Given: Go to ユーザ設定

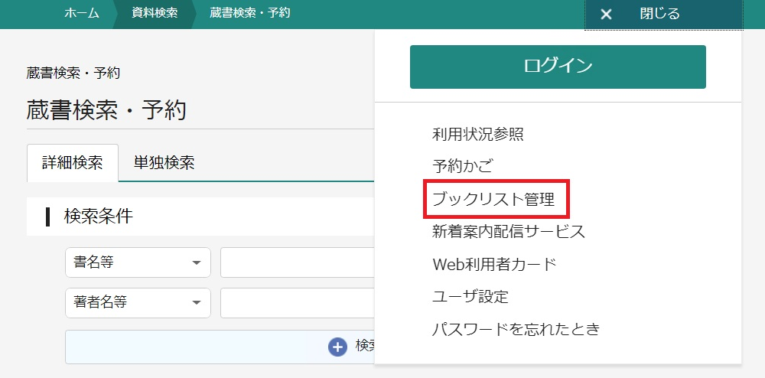Looking at the screenshot, I should click(470, 297).
